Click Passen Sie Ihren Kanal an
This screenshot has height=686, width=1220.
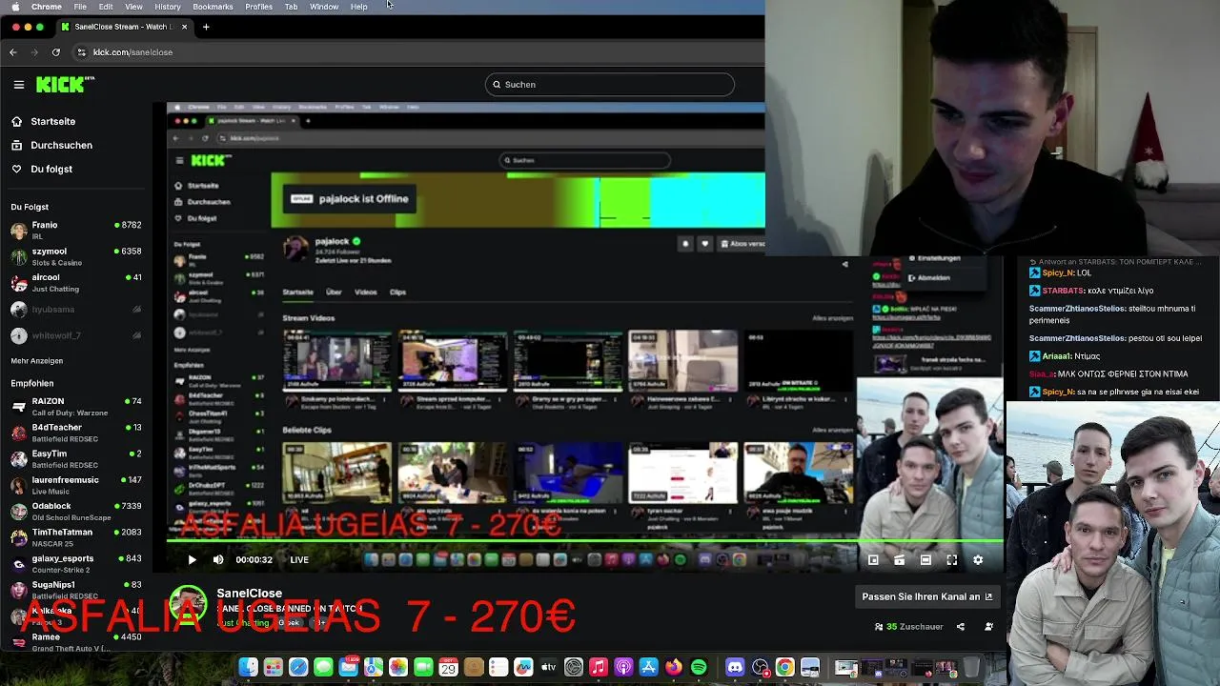[x=927, y=596]
